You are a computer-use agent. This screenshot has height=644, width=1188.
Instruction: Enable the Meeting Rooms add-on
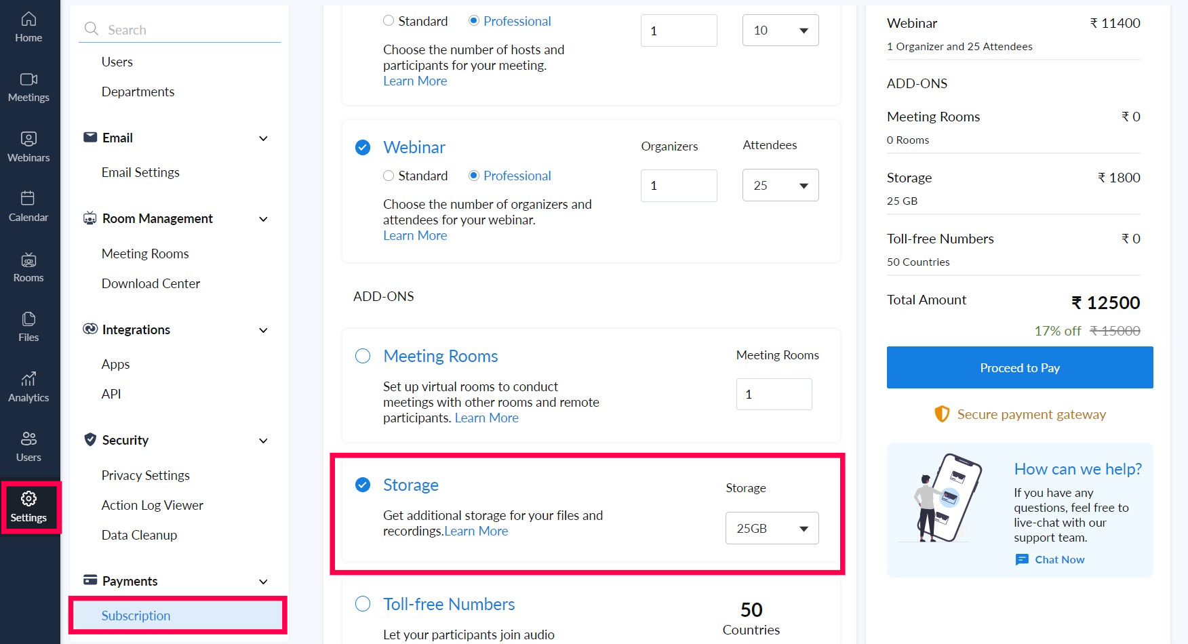(x=363, y=357)
